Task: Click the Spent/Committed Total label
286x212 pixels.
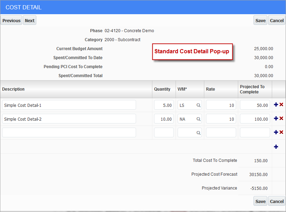Action: tap(80, 76)
